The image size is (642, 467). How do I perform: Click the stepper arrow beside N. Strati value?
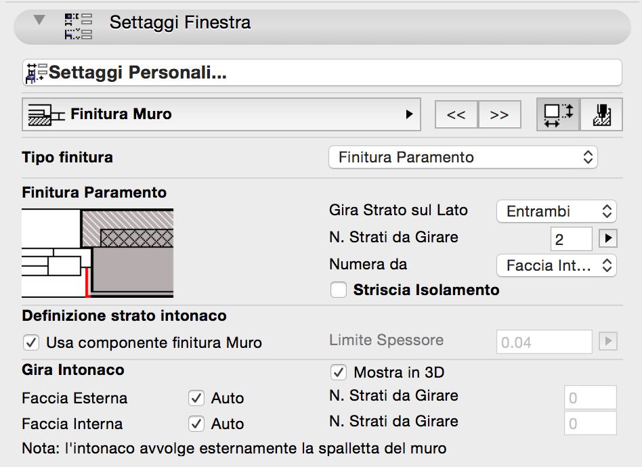[x=607, y=238]
